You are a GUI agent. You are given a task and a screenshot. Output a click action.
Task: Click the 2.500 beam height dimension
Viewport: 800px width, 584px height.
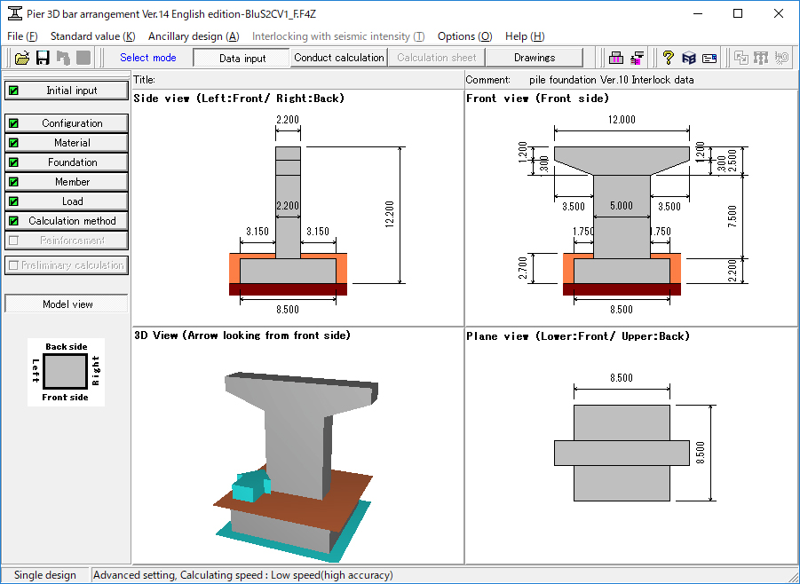pos(733,162)
